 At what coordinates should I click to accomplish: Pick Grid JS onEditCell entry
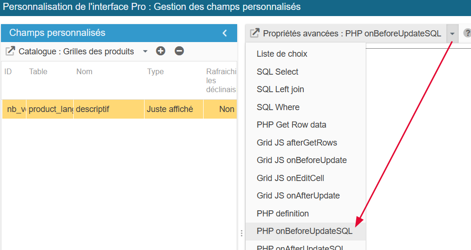(291, 178)
